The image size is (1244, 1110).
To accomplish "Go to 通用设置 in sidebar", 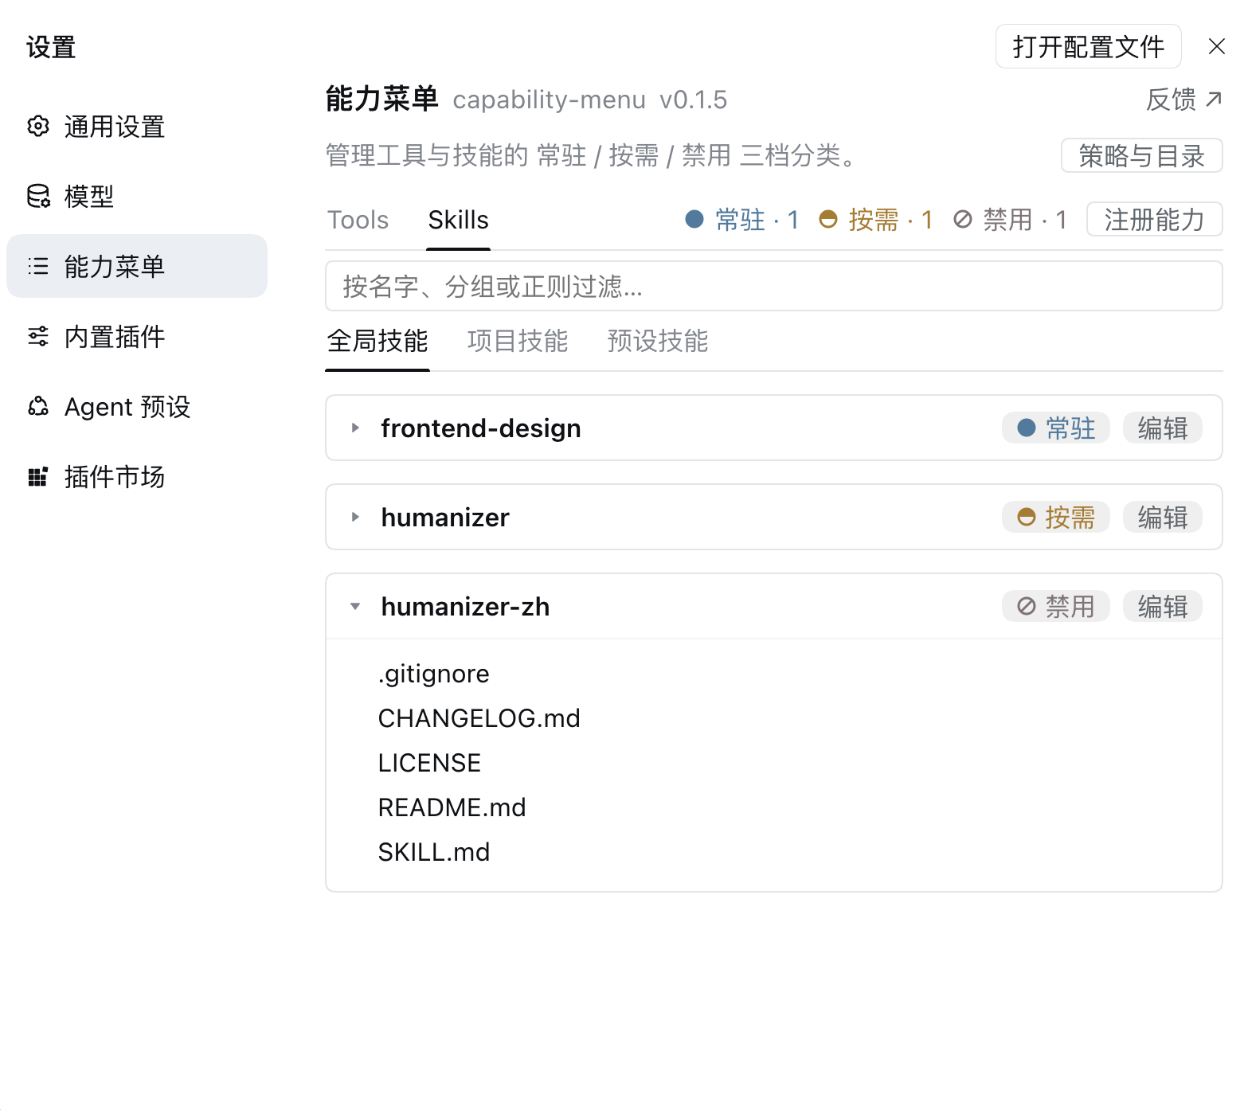I will coord(137,126).
